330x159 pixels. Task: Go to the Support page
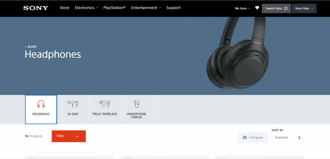pyautogui.click(x=173, y=8)
